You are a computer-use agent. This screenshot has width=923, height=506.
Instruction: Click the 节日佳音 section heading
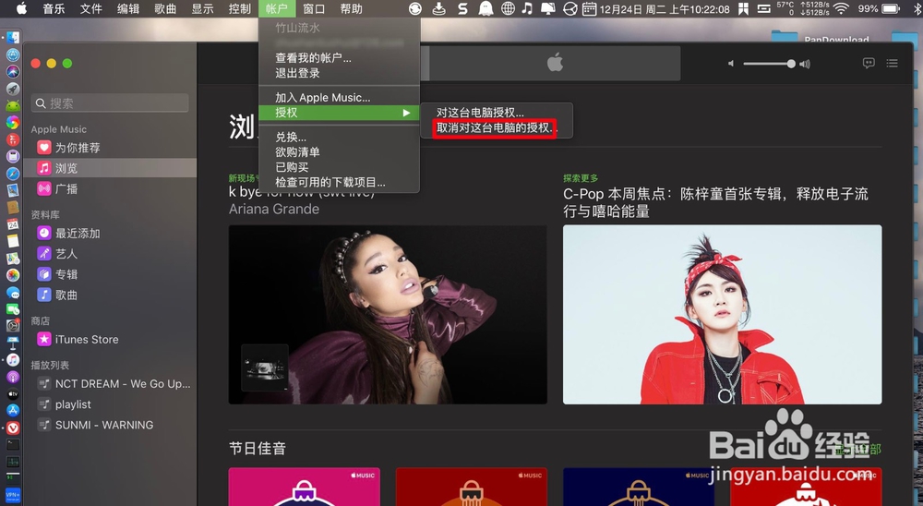pyautogui.click(x=258, y=448)
